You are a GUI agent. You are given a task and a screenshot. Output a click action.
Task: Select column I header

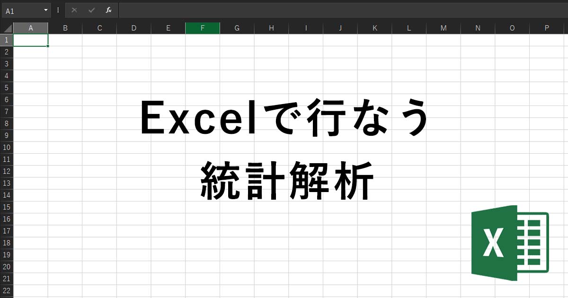click(x=306, y=28)
